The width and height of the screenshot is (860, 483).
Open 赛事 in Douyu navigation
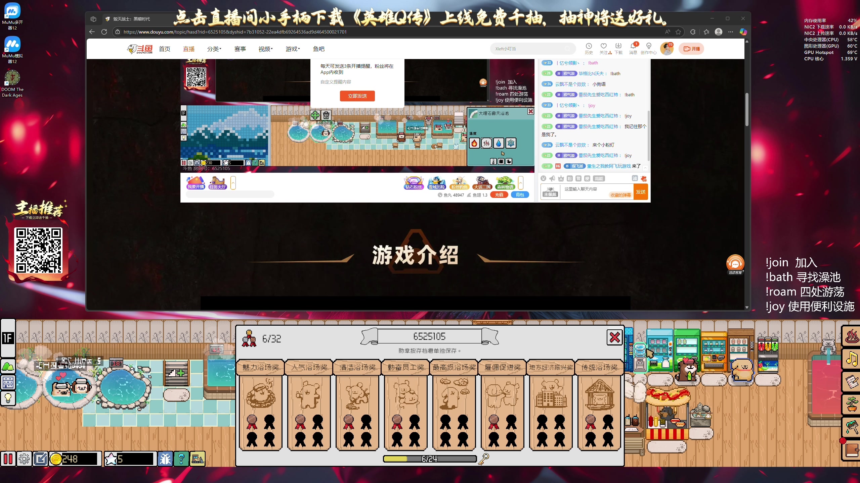click(240, 49)
